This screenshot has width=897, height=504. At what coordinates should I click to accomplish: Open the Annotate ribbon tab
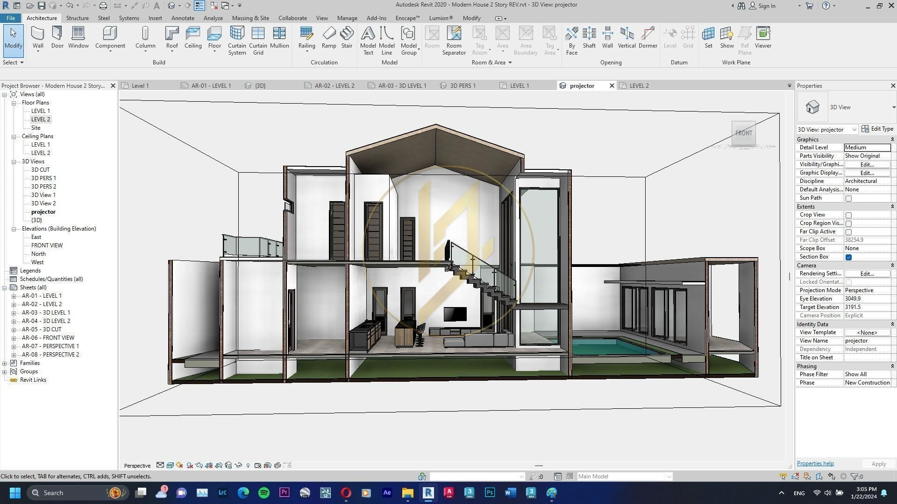183,18
